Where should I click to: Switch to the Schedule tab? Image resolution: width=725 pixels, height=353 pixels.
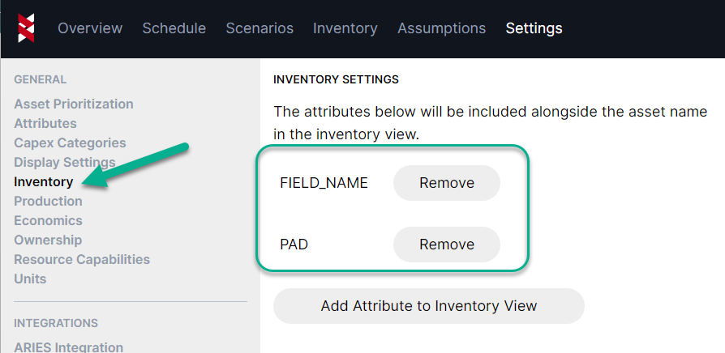click(174, 28)
